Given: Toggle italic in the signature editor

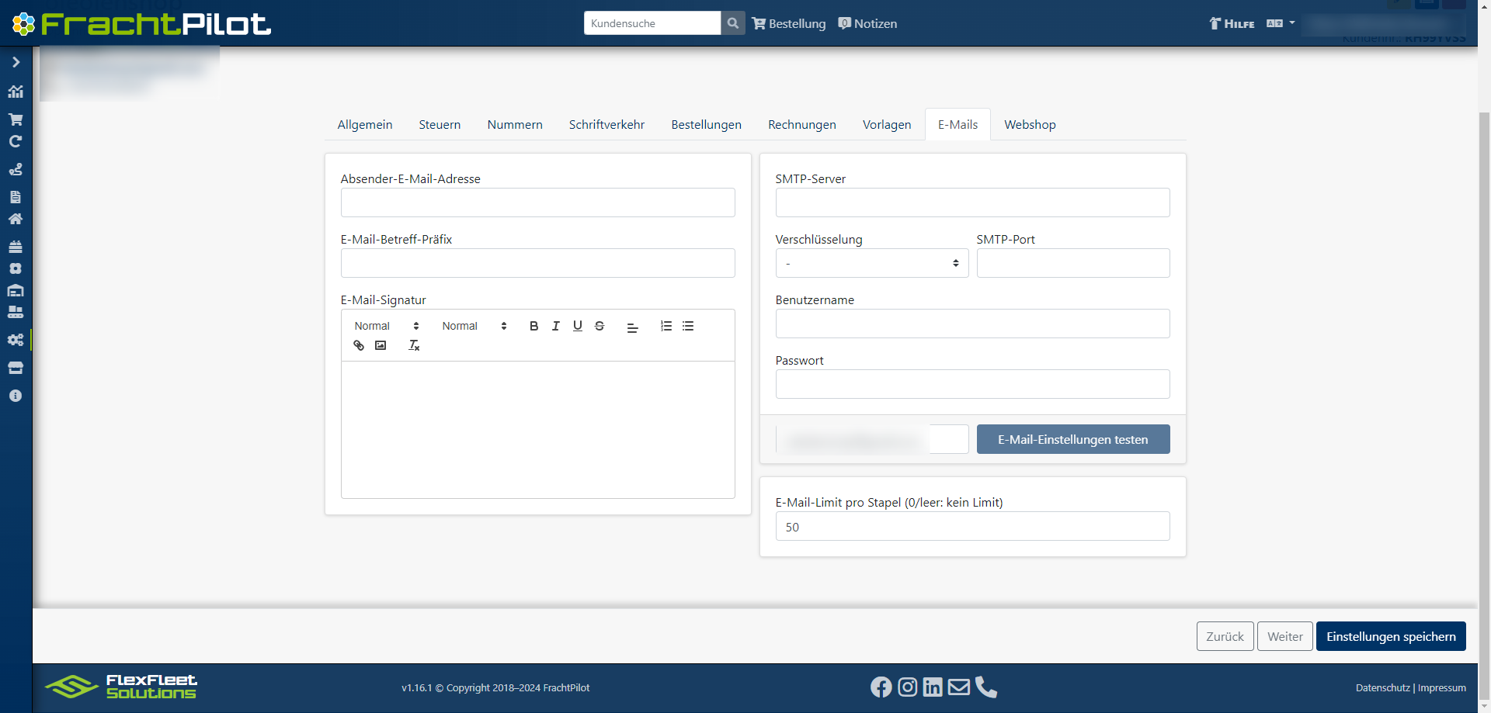Looking at the screenshot, I should (x=556, y=326).
